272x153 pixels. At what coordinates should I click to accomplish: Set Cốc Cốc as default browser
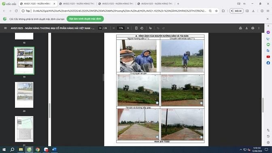coord(85,19)
